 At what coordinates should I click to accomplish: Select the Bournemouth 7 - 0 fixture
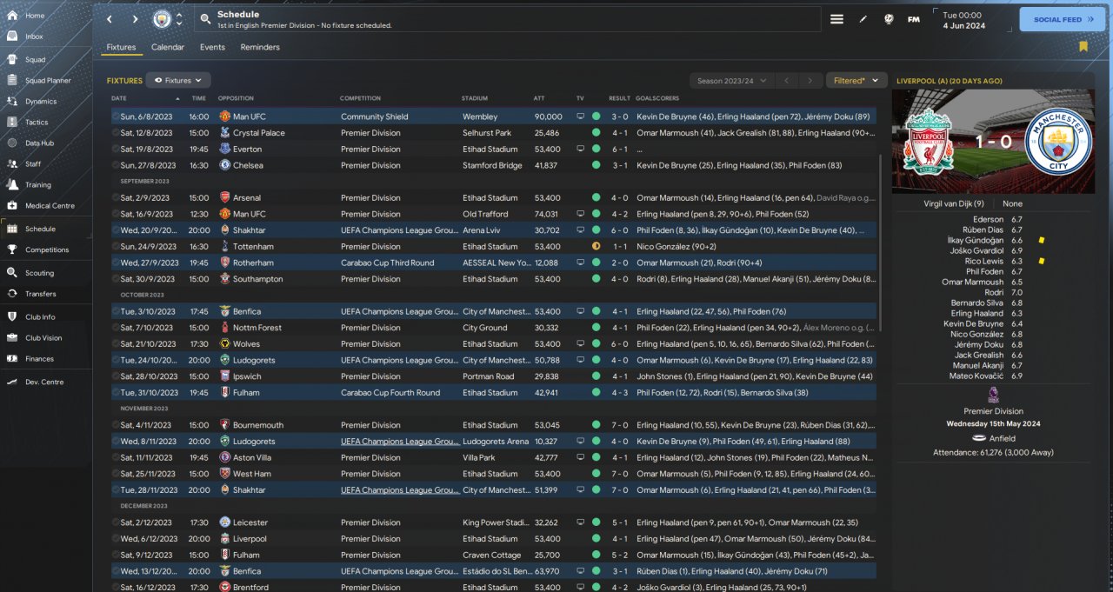coord(493,425)
